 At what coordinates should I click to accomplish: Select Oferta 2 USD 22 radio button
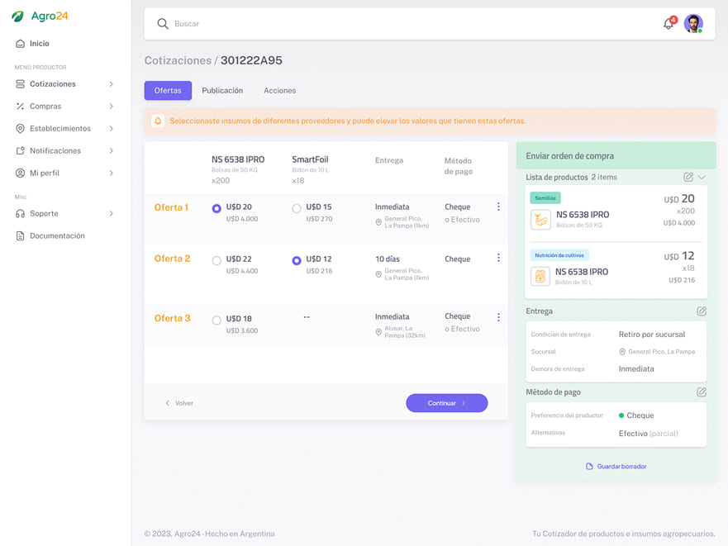216,260
